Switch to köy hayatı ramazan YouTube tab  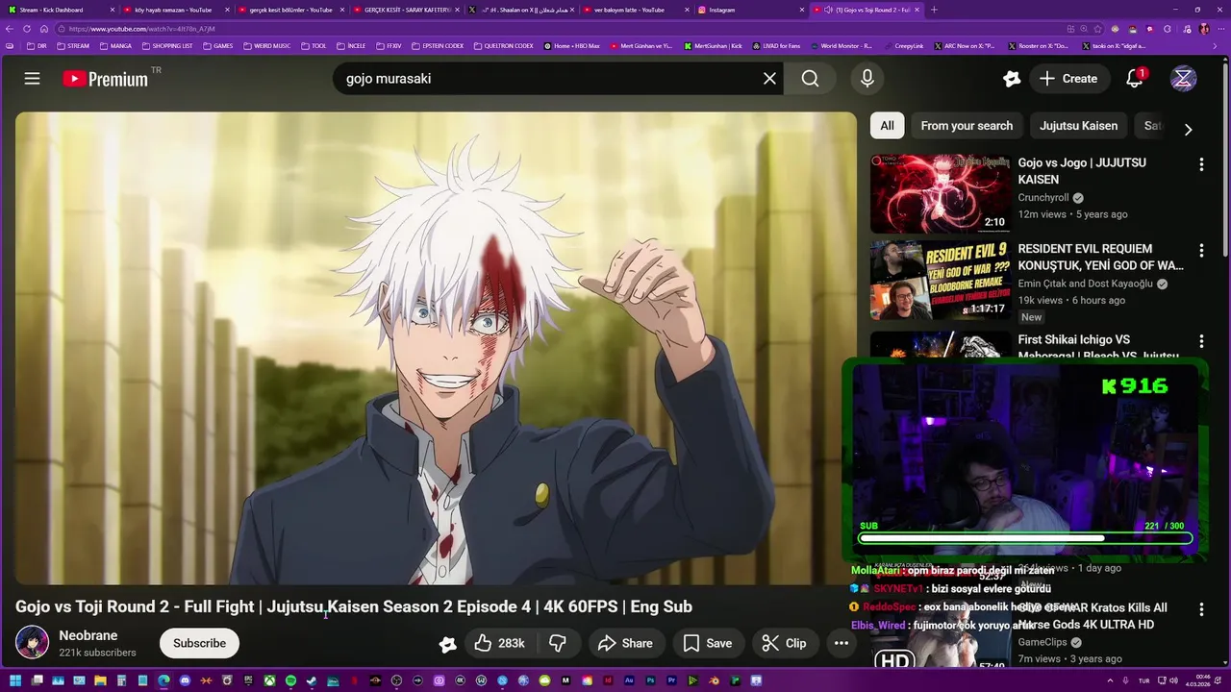point(174,10)
